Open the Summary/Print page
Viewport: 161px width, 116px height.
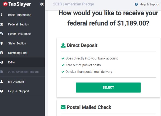[18, 53]
